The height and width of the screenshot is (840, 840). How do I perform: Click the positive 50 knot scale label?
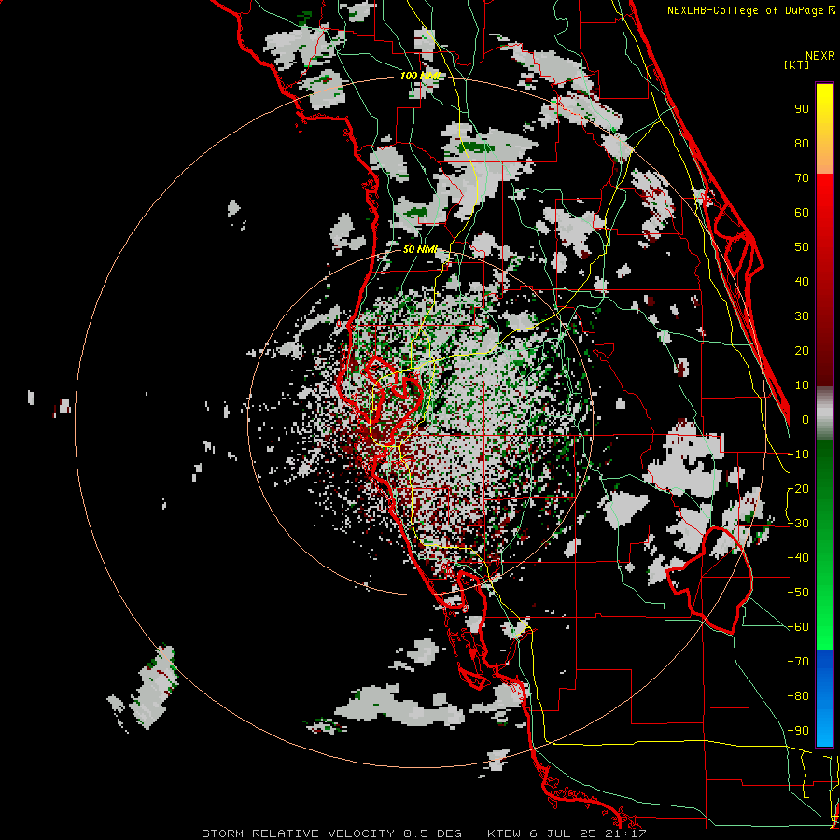pyautogui.click(x=802, y=247)
